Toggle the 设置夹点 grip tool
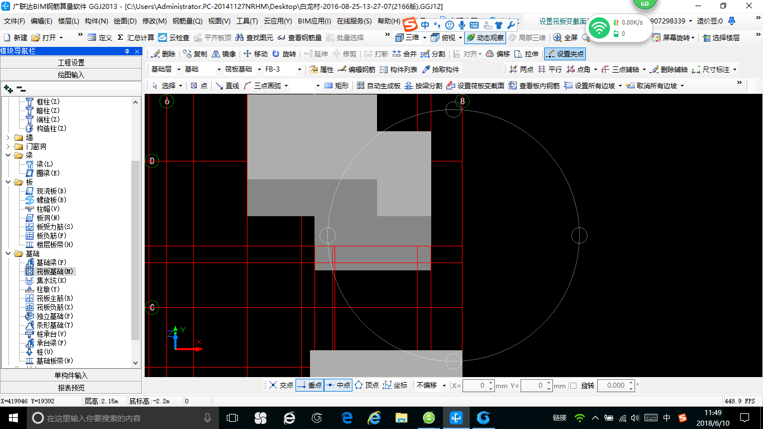Viewport: 763px width, 429px height. coord(565,54)
